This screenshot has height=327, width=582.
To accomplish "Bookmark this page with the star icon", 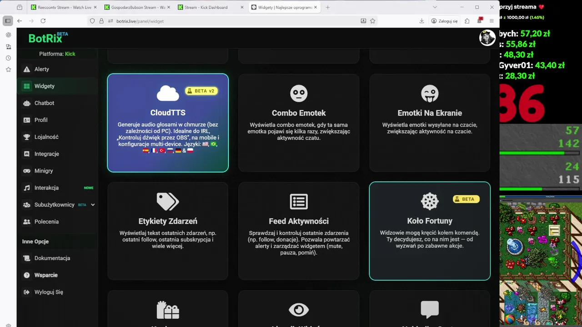I will click(x=373, y=21).
